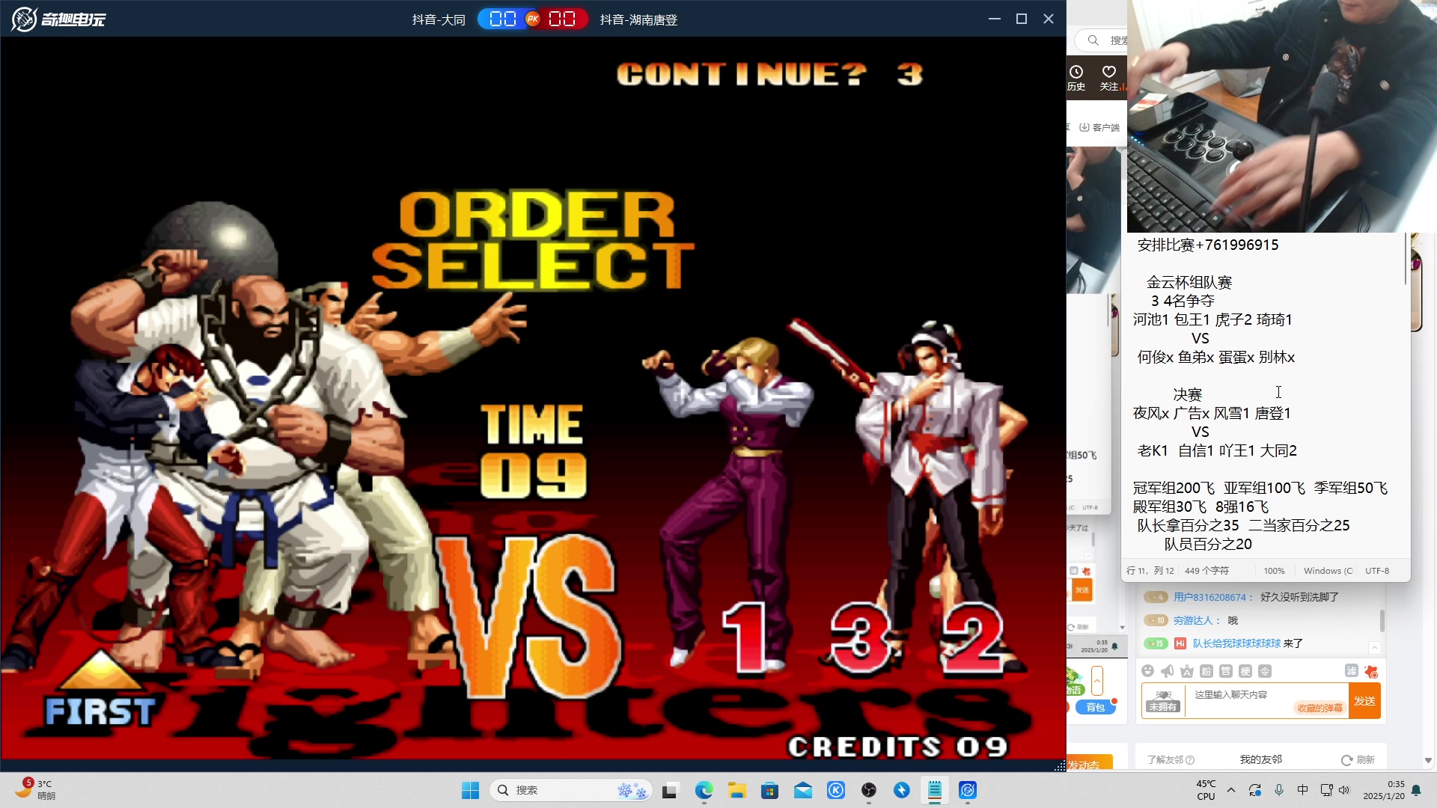Screen dimensions: 1437x808
Task: Click the megaphone broadcast icon in chat
Action: tap(1168, 671)
